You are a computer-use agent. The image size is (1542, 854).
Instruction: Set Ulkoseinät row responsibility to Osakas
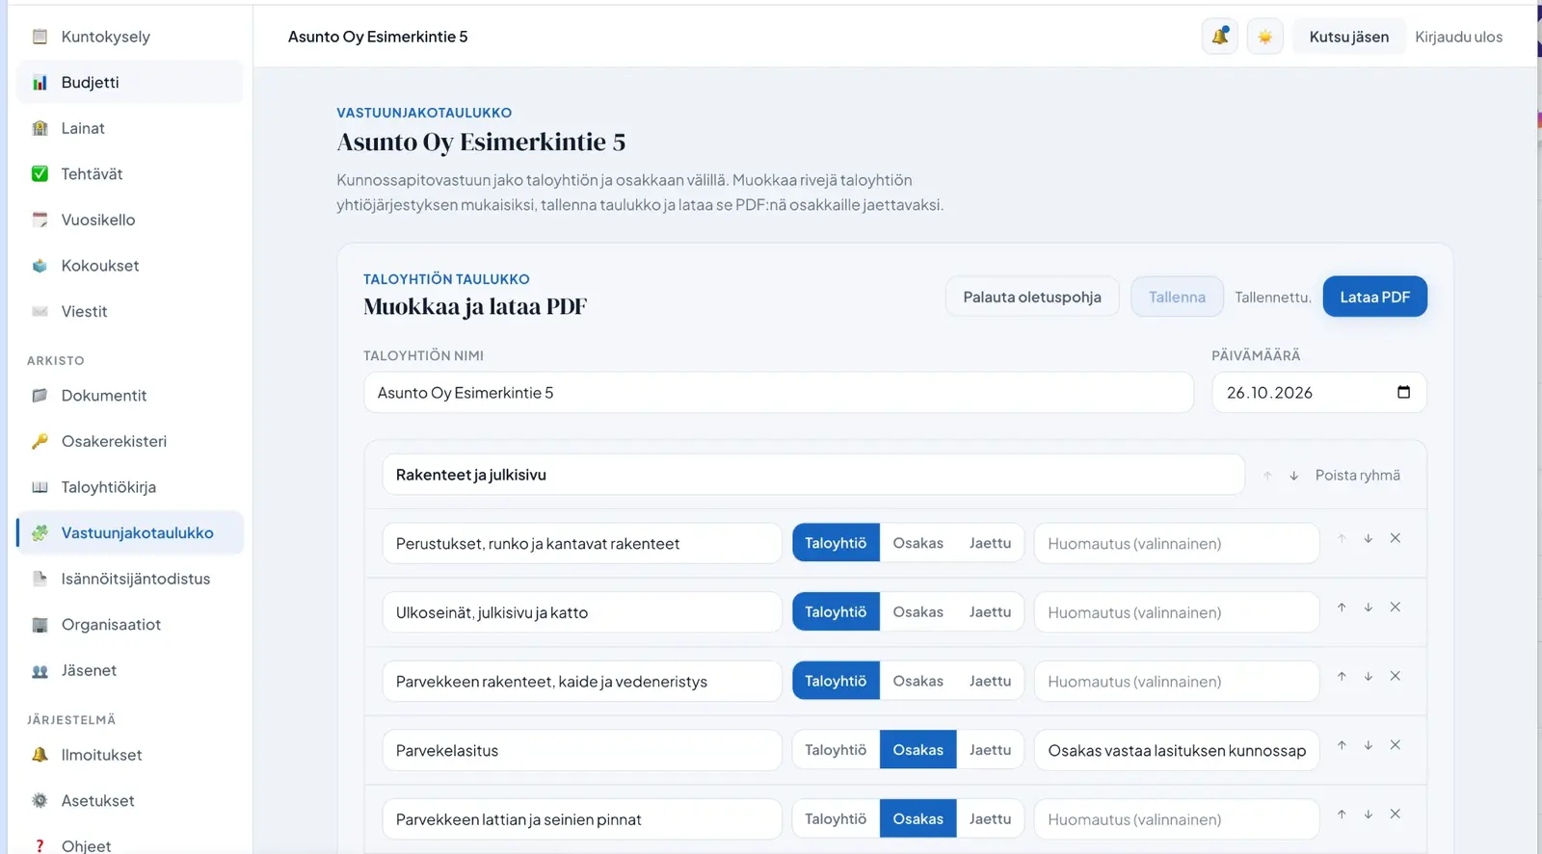pos(917,612)
